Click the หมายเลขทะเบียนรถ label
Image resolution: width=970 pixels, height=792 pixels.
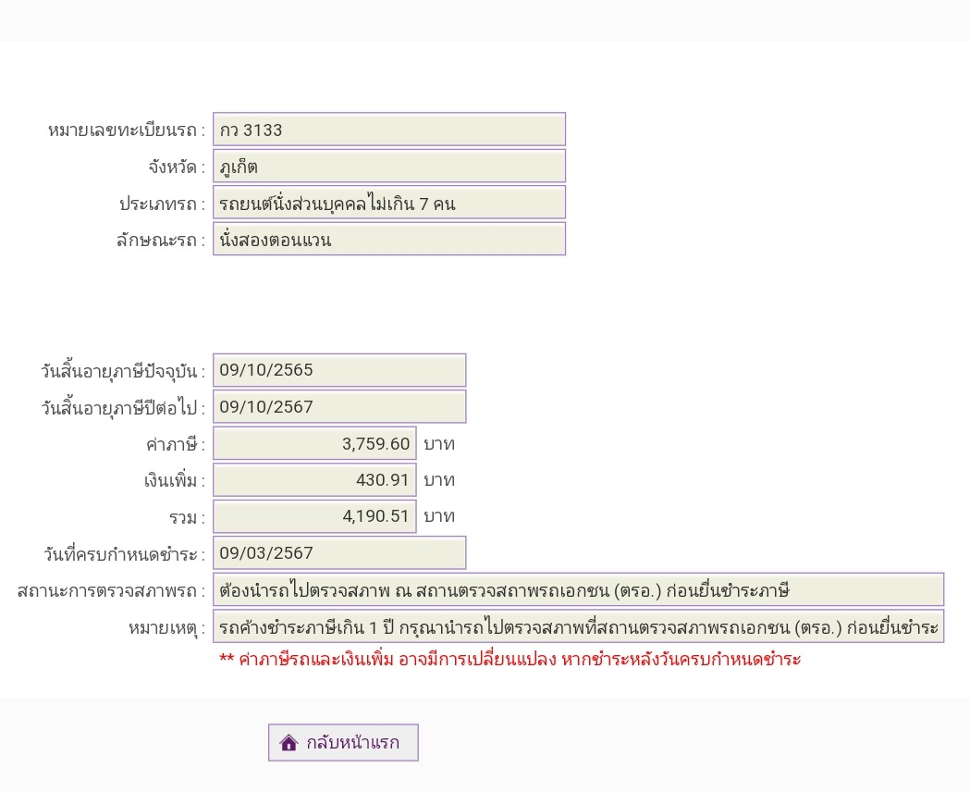coord(126,130)
